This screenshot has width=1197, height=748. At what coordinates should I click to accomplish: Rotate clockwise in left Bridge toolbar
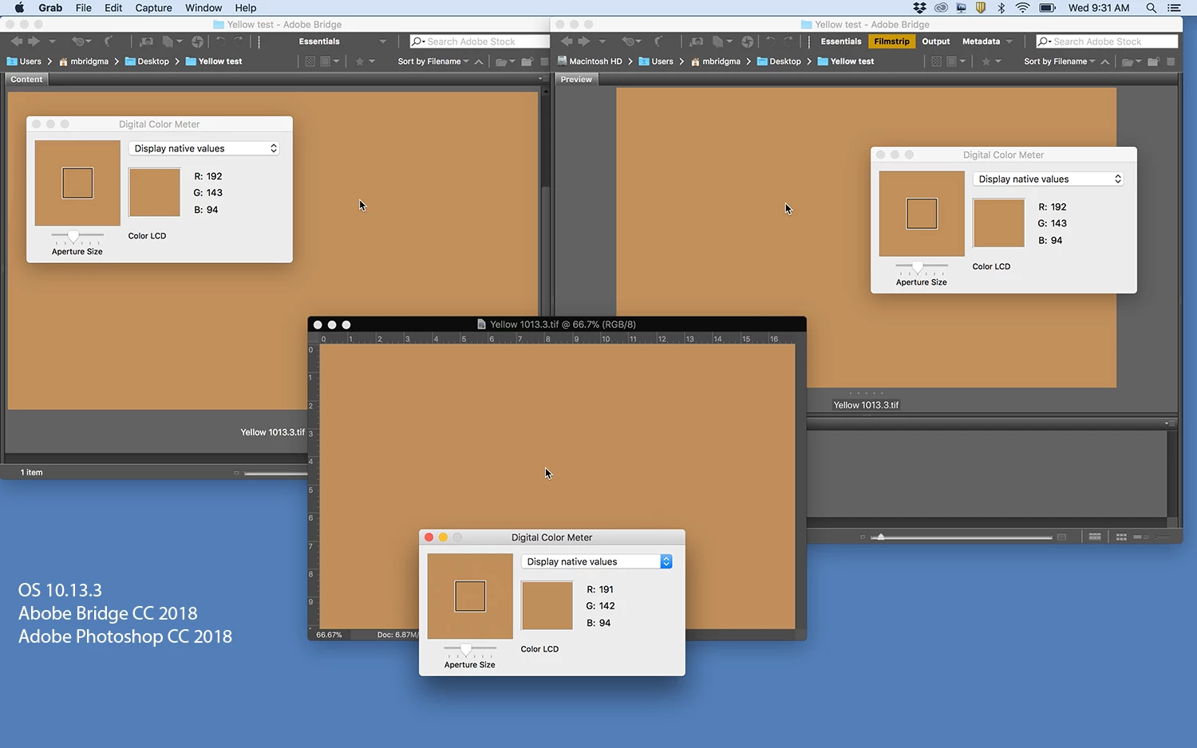pyautogui.click(x=238, y=41)
